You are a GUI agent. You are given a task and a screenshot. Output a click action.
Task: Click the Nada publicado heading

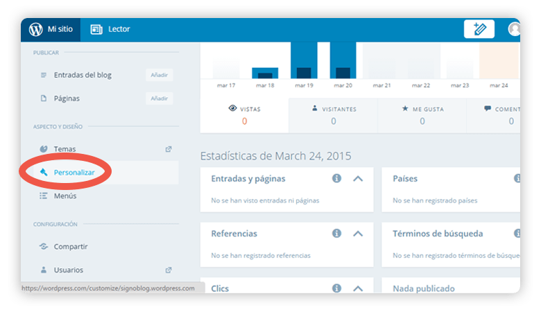tap(424, 288)
